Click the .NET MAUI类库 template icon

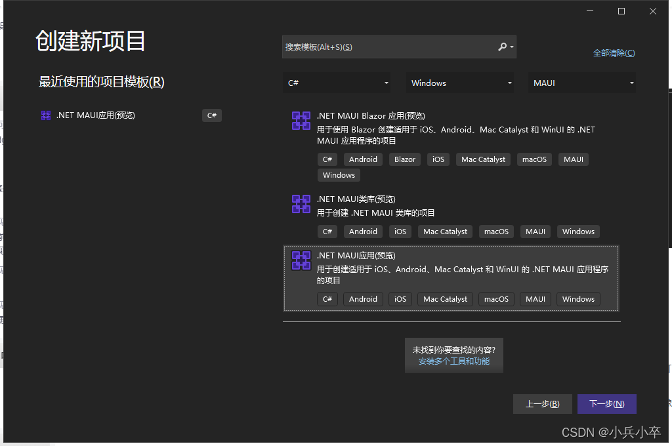301,204
